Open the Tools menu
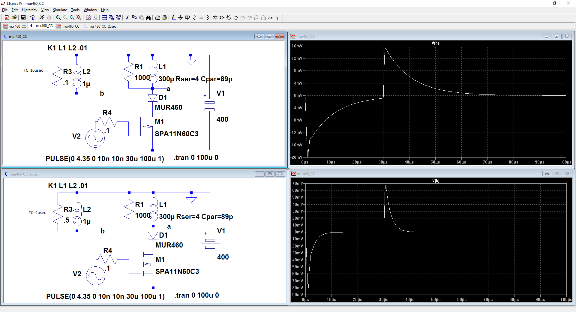The height and width of the screenshot is (312, 576). 75,10
